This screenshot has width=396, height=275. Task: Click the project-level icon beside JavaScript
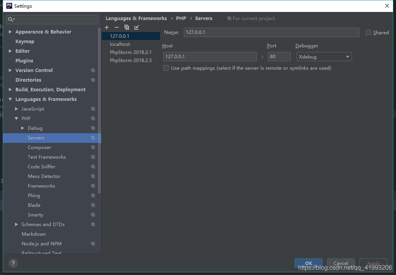coord(93,109)
